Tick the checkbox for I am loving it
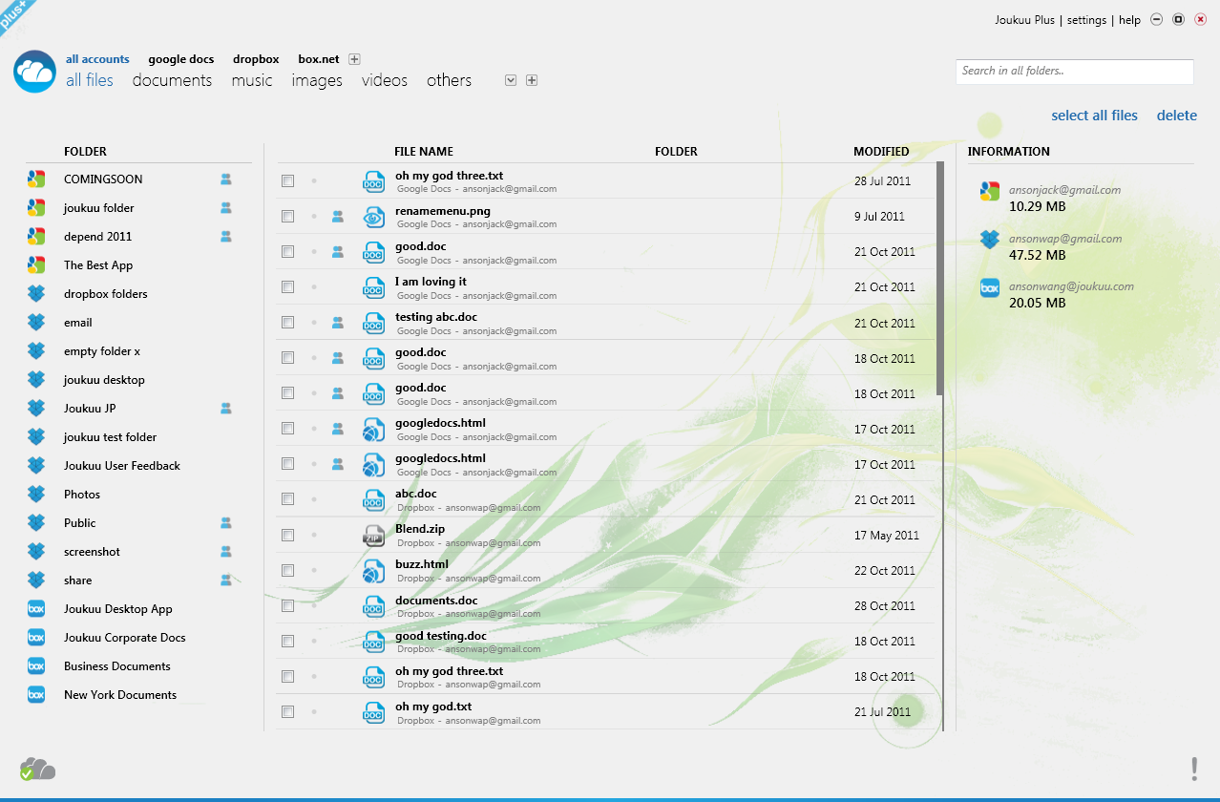 coord(287,287)
